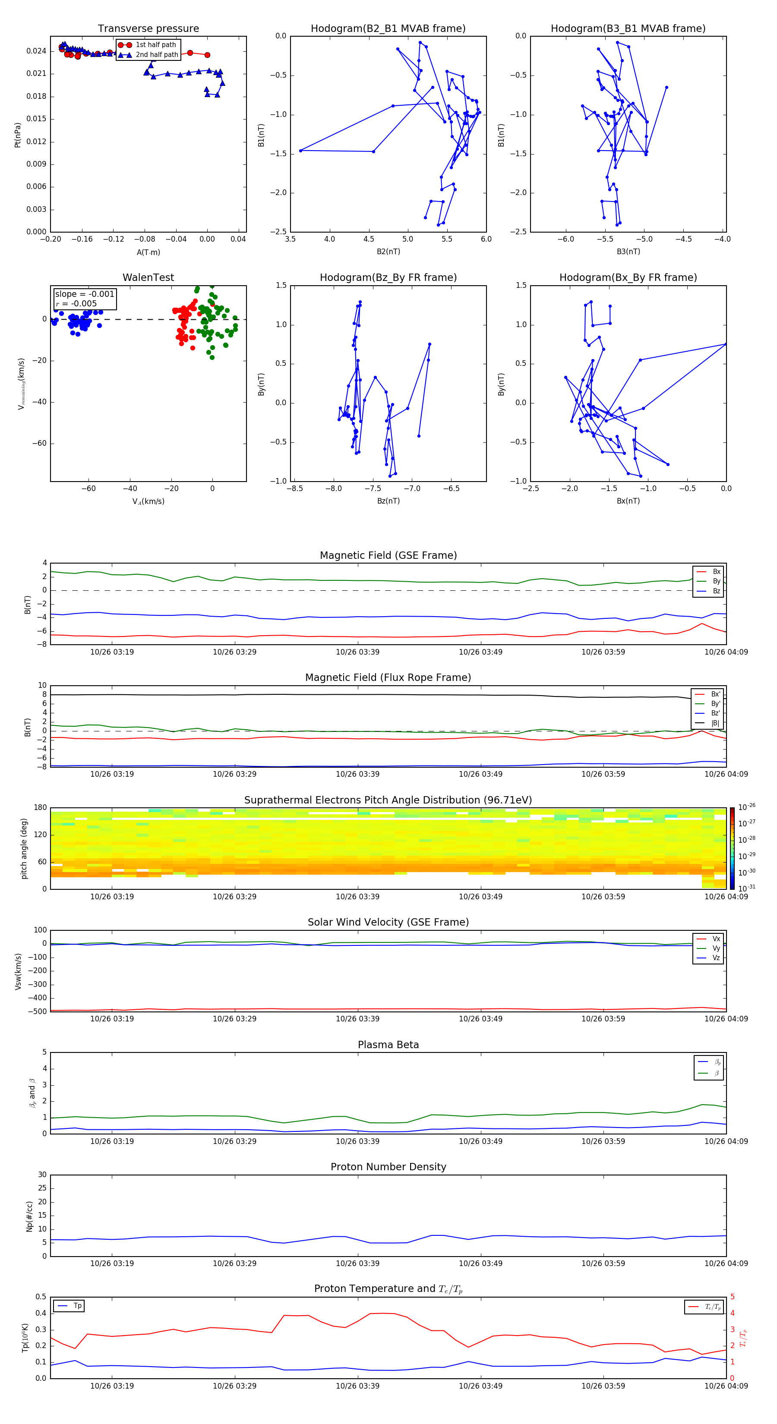
Task: Click the 'Hodogram(Bz_By FR frame)' title
Action: [388, 277]
